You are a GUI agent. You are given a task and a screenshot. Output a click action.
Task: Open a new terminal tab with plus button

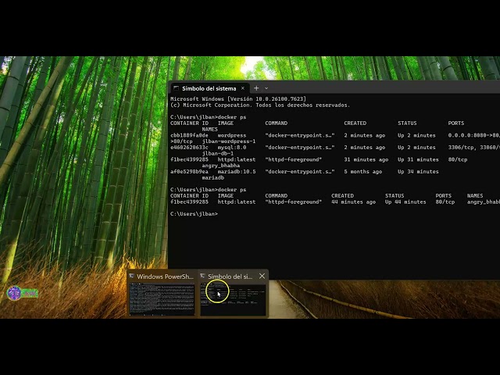click(255, 88)
